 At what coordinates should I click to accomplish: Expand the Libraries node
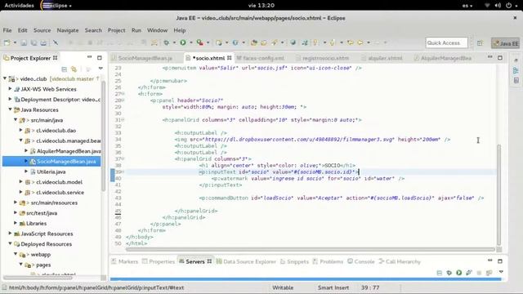coord(16,223)
